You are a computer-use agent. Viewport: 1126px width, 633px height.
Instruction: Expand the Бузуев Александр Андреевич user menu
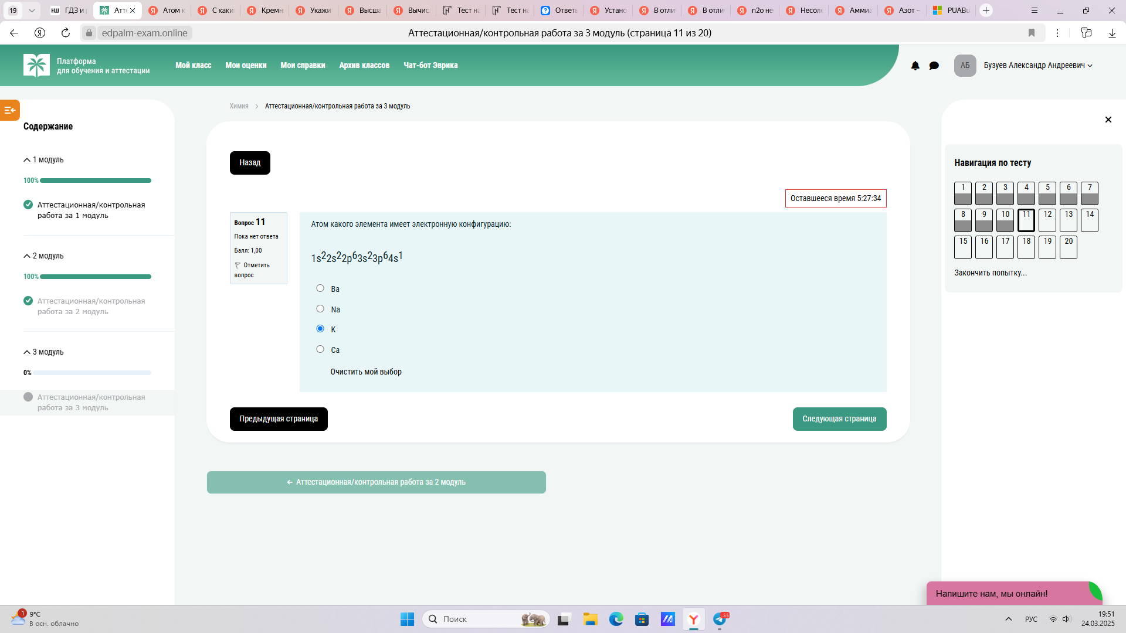tap(1038, 66)
